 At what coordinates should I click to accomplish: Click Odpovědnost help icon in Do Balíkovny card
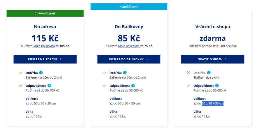click(x=133, y=86)
